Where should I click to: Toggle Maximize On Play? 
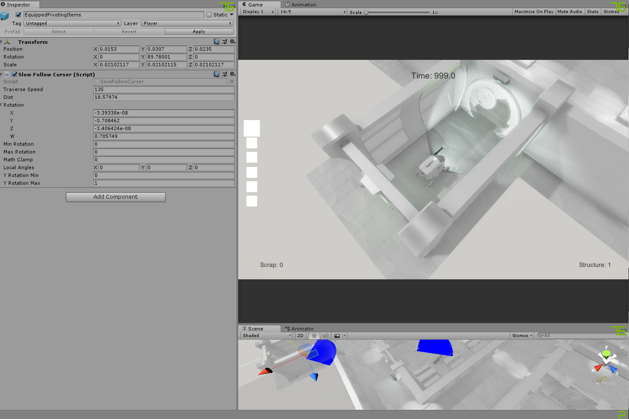pyautogui.click(x=534, y=12)
